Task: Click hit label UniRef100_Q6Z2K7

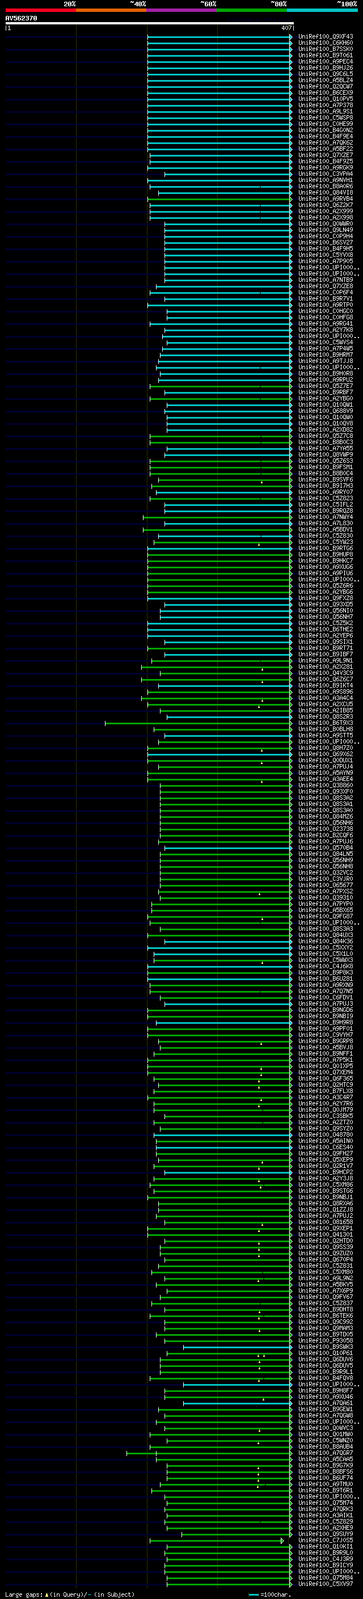Action: (326, 205)
